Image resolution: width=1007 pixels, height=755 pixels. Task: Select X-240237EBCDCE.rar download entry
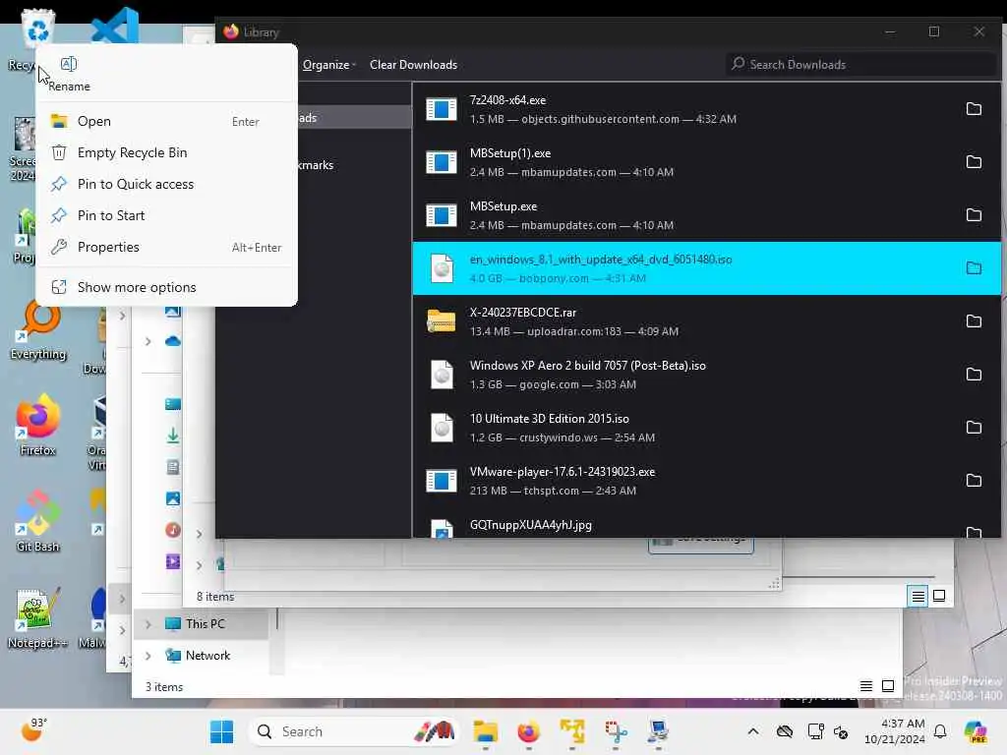point(706,321)
